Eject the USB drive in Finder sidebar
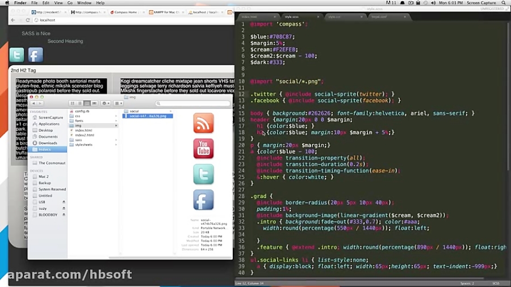Screen dimensions: 511x287 click(64, 202)
